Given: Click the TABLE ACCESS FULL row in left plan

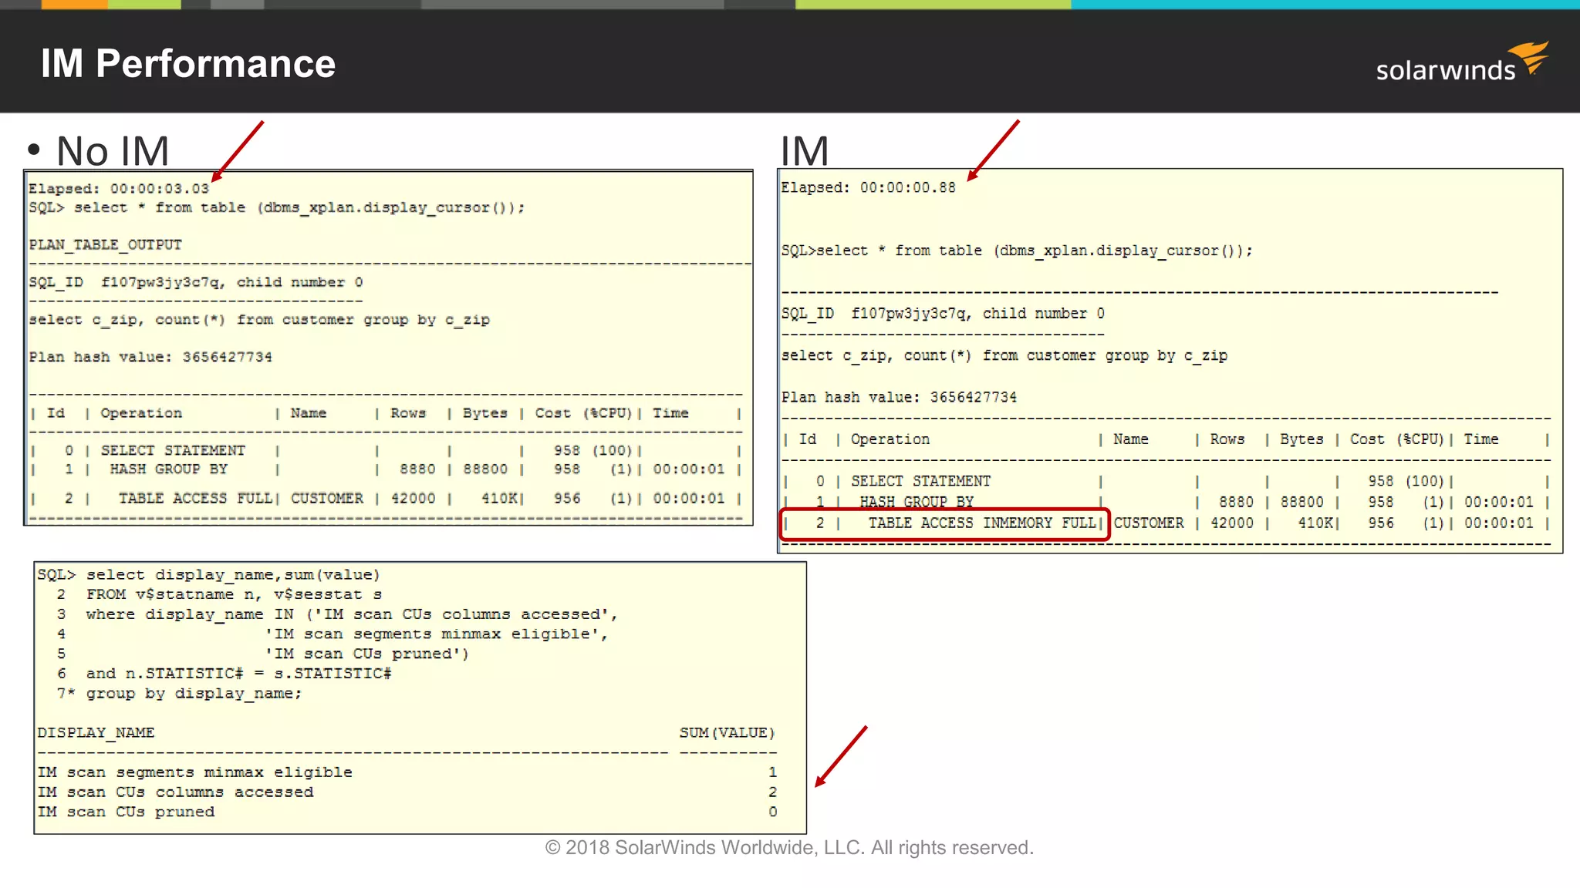Looking at the screenshot, I should (x=194, y=499).
